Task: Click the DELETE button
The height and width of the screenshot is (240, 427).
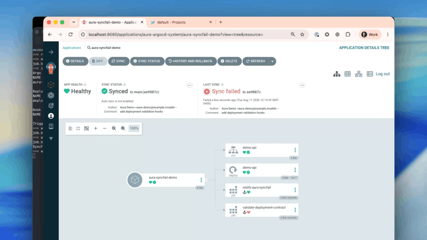Action: click(x=230, y=61)
